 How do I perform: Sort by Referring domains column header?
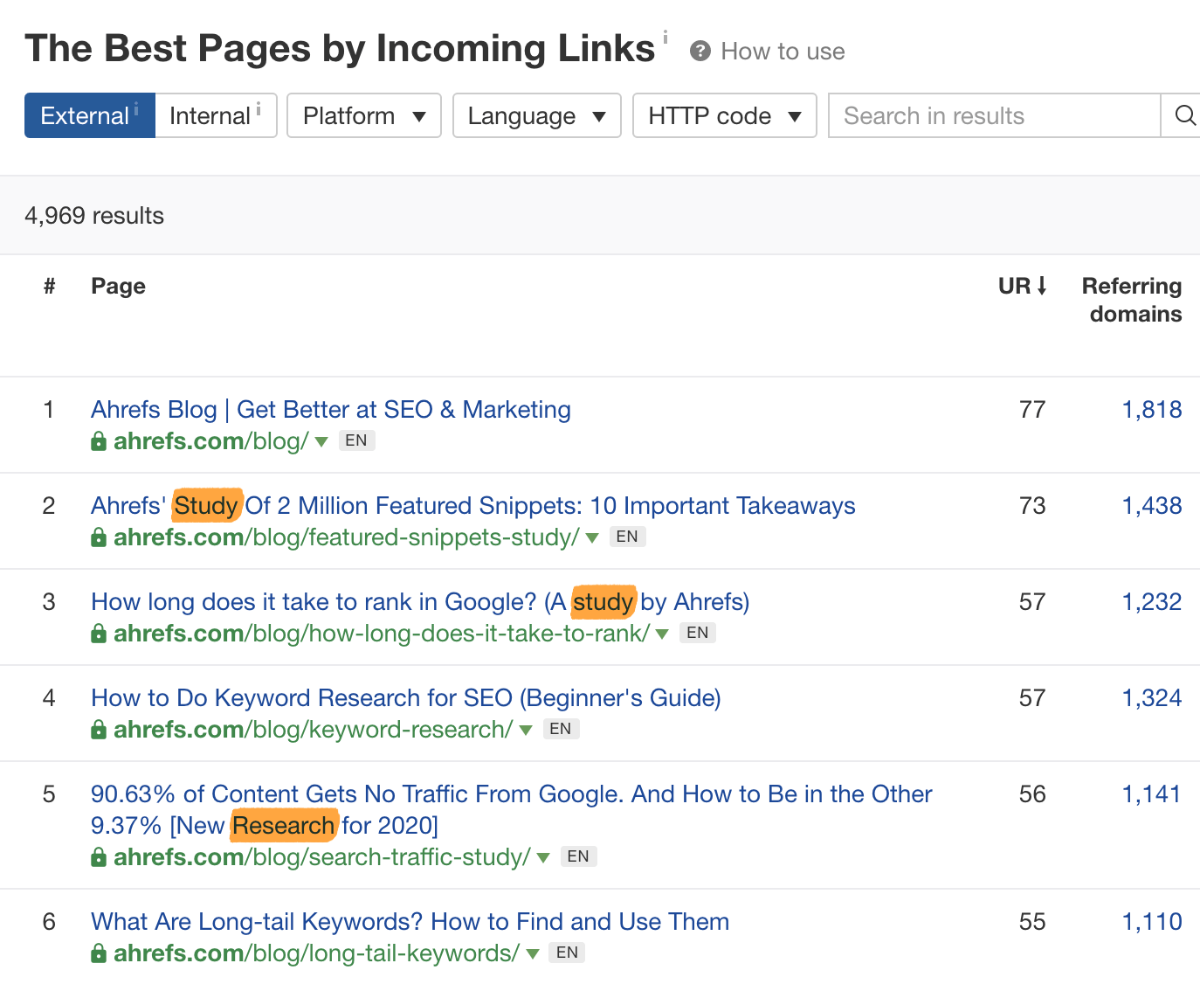[1131, 300]
